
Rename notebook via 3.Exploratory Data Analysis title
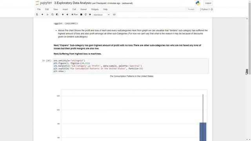[x=73, y=3]
